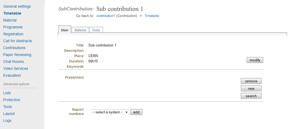Screen dimensions: 290x129
Task: Open Protection under Advanced options
Action: pos(12,100)
